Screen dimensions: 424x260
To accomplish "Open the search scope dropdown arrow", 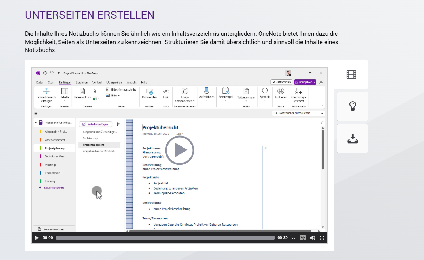I will (x=322, y=113).
